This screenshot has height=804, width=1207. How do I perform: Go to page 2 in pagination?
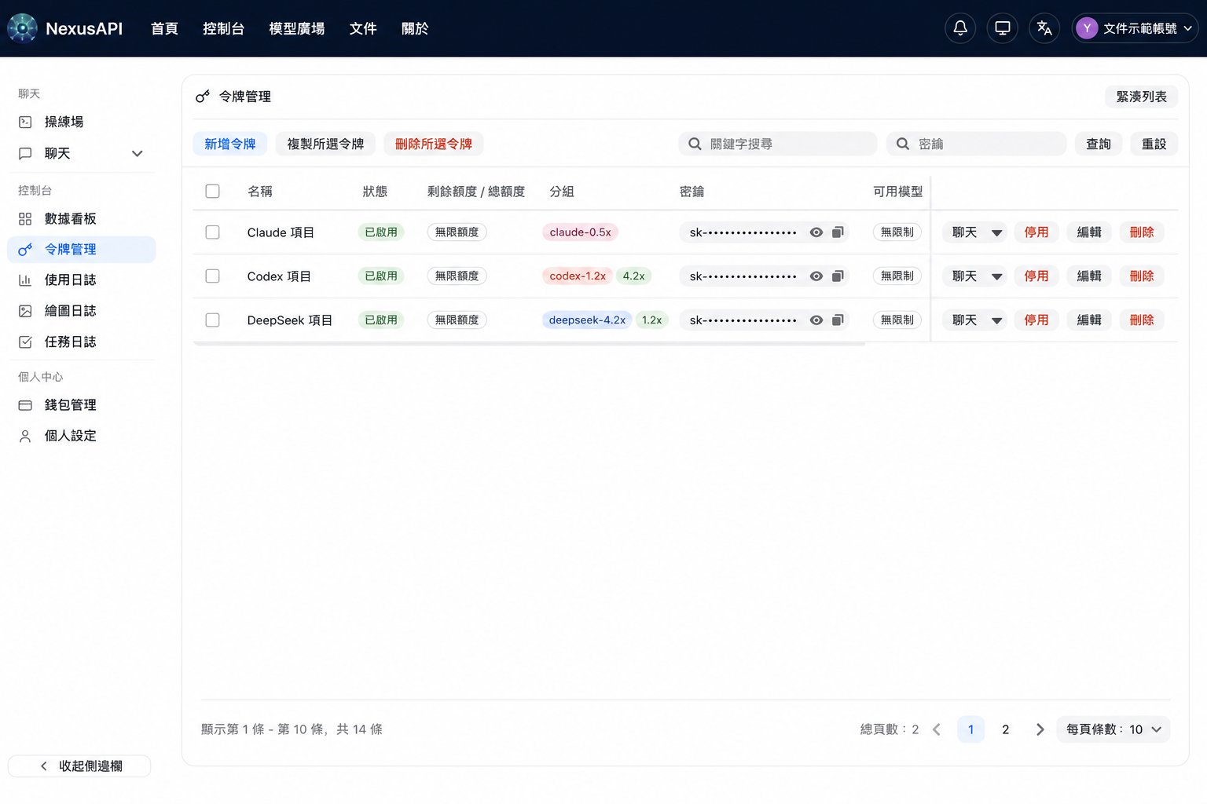coord(1005,729)
